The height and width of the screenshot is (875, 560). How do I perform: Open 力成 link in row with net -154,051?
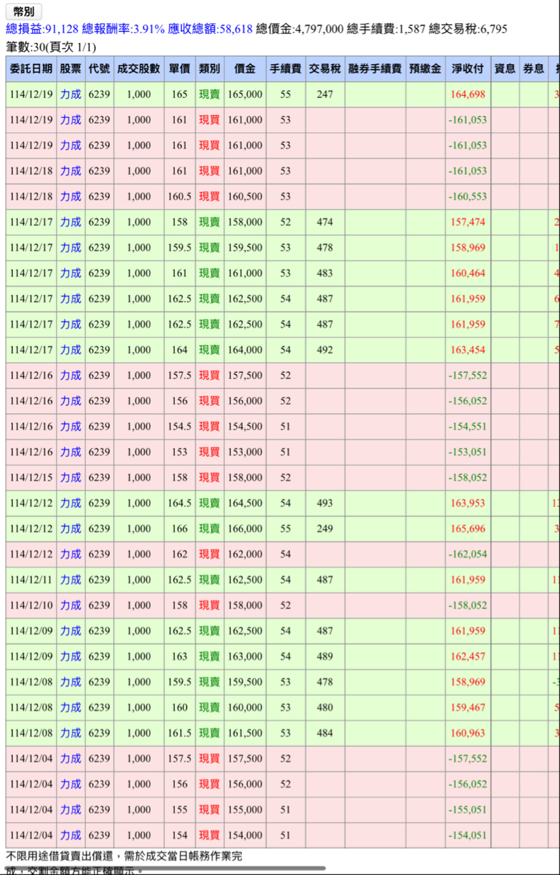[70, 835]
